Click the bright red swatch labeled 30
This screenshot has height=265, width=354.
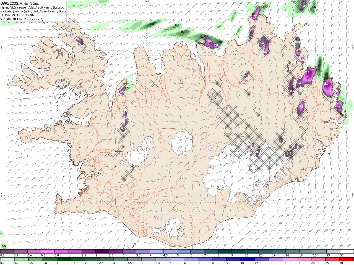pyautogui.click(x=347, y=259)
